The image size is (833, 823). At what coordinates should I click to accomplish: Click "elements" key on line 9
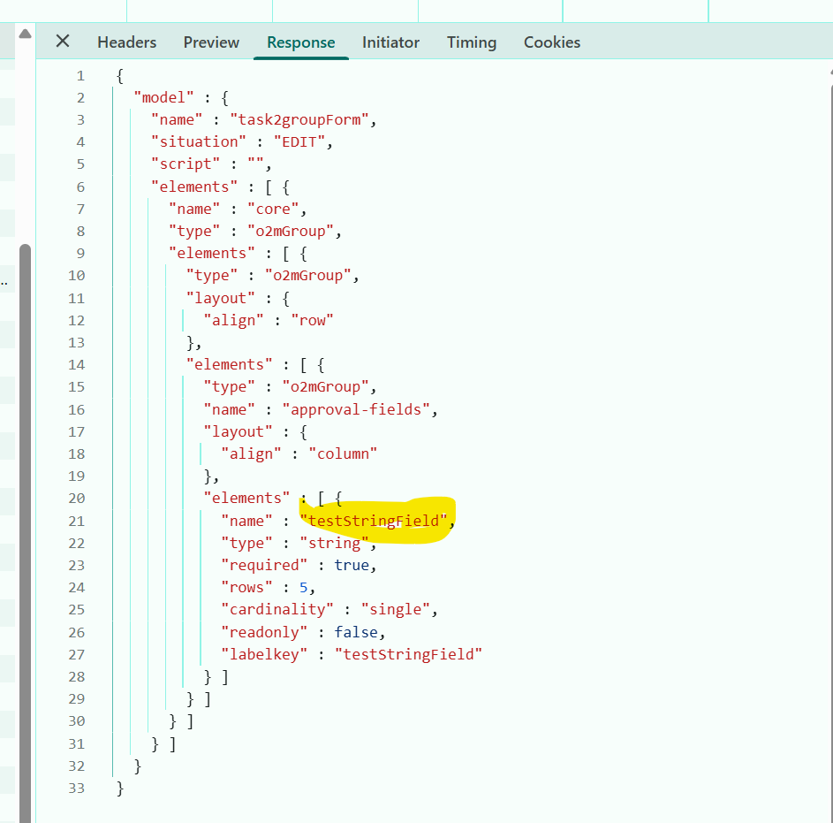[x=212, y=254]
